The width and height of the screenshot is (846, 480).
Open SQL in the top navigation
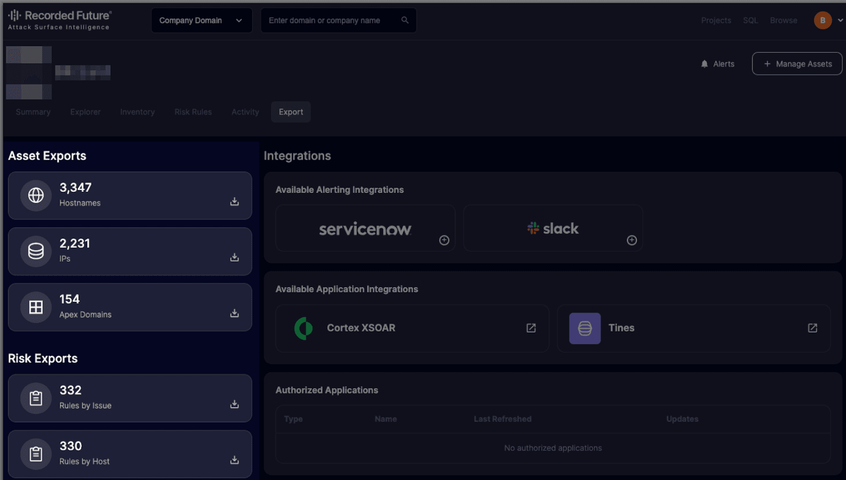750,20
